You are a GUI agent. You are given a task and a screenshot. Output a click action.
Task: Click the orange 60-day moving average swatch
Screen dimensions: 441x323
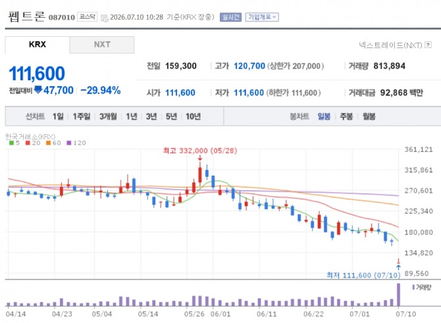tap(48, 143)
